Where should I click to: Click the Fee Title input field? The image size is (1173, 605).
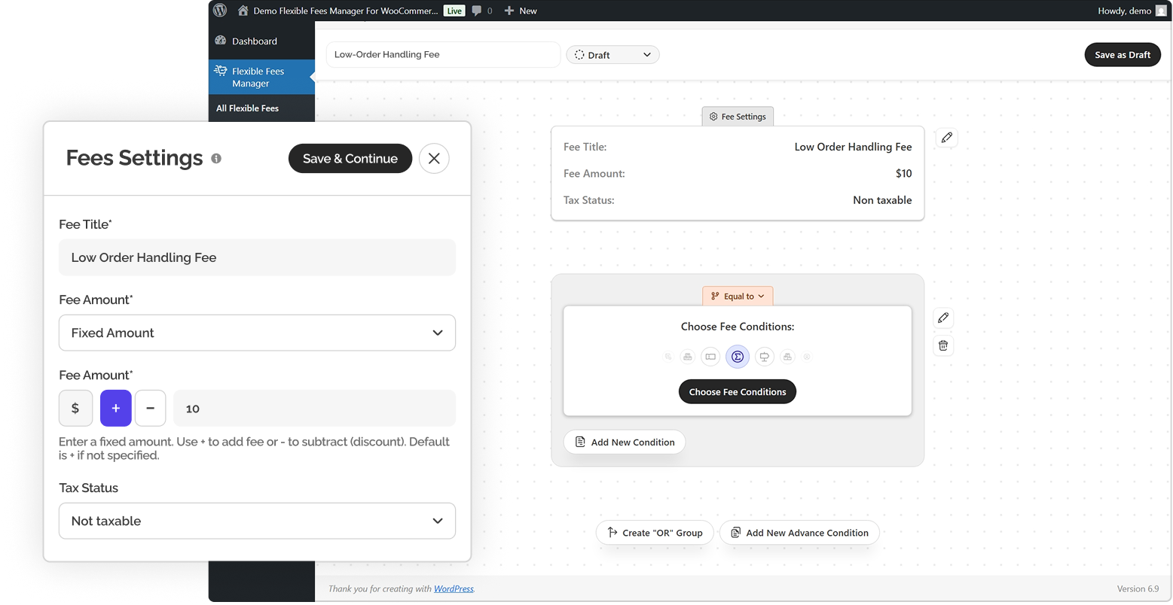257,257
